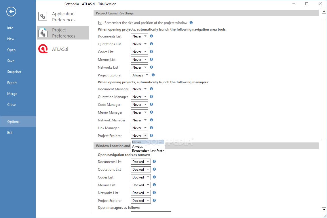This screenshot has height=218, width=327.
Task: Open Codes List launch dropdown
Action: coord(140,52)
